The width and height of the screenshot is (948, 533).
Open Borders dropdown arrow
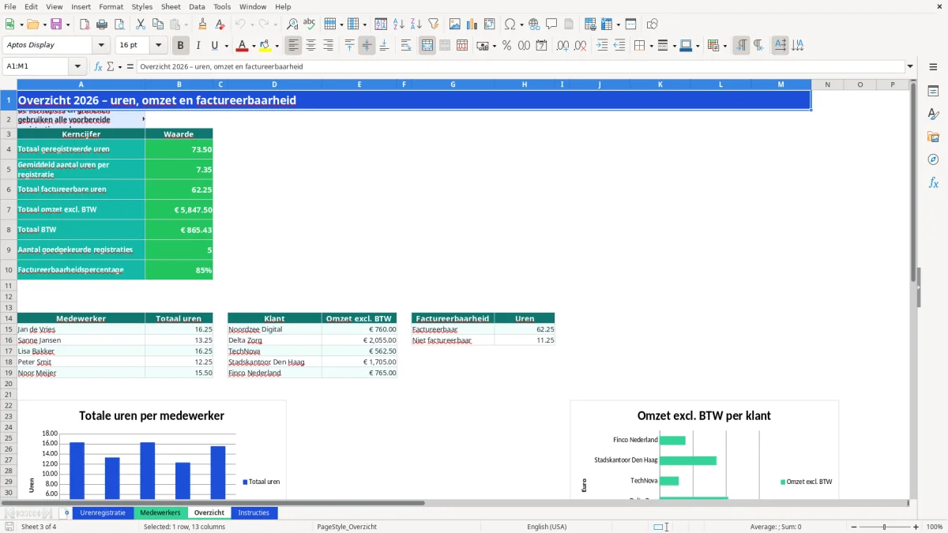(651, 46)
